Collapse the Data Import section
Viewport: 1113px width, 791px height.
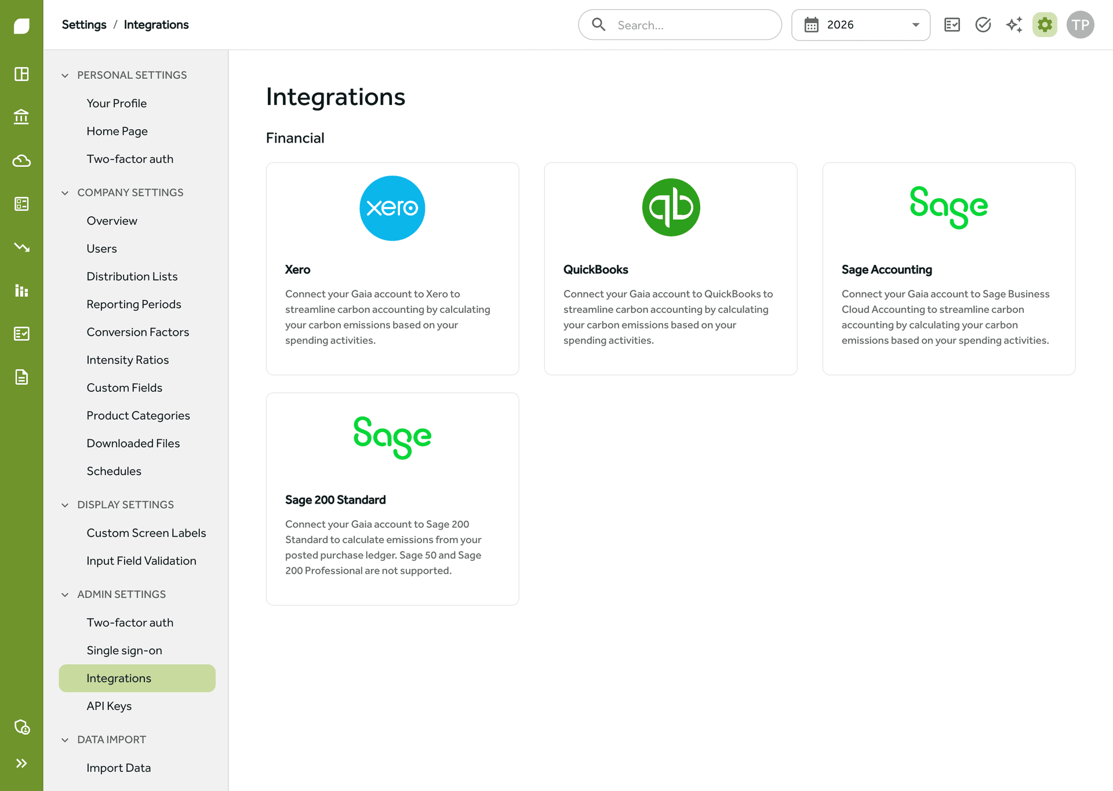point(65,740)
